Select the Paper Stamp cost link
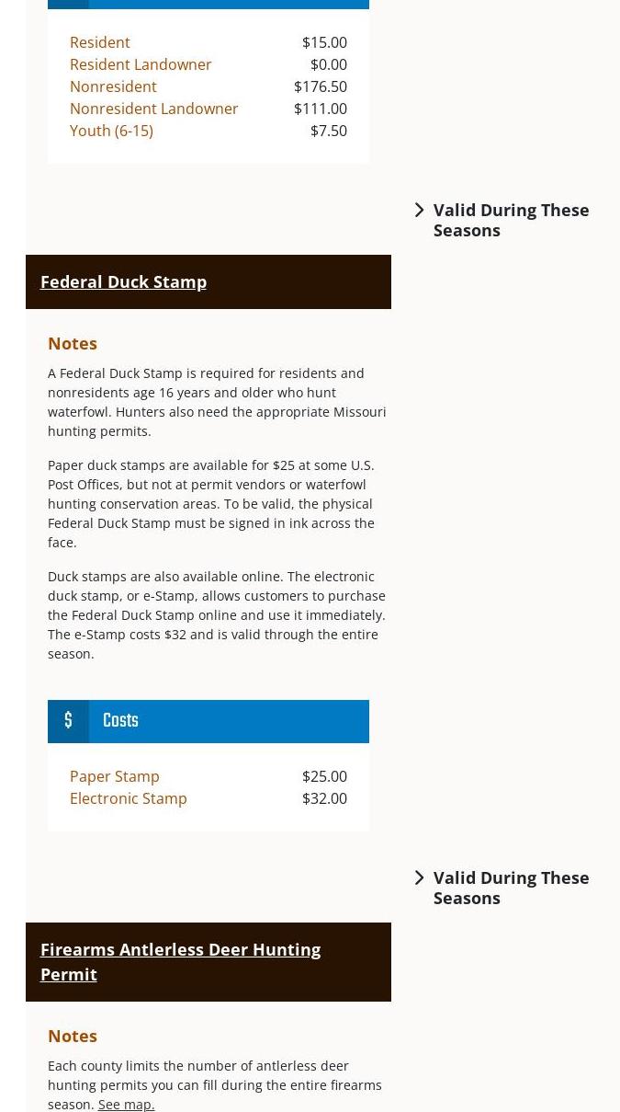620x1112 pixels. [114, 776]
